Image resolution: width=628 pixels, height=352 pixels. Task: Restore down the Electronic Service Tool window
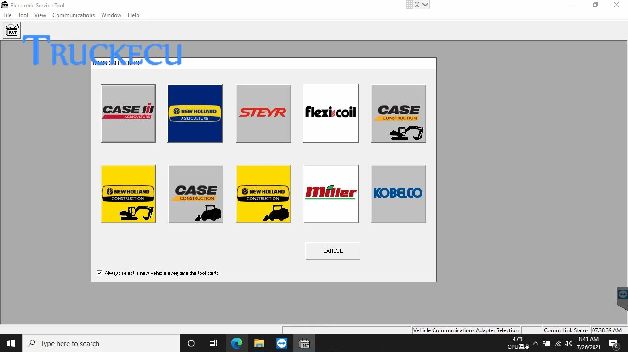point(595,5)
